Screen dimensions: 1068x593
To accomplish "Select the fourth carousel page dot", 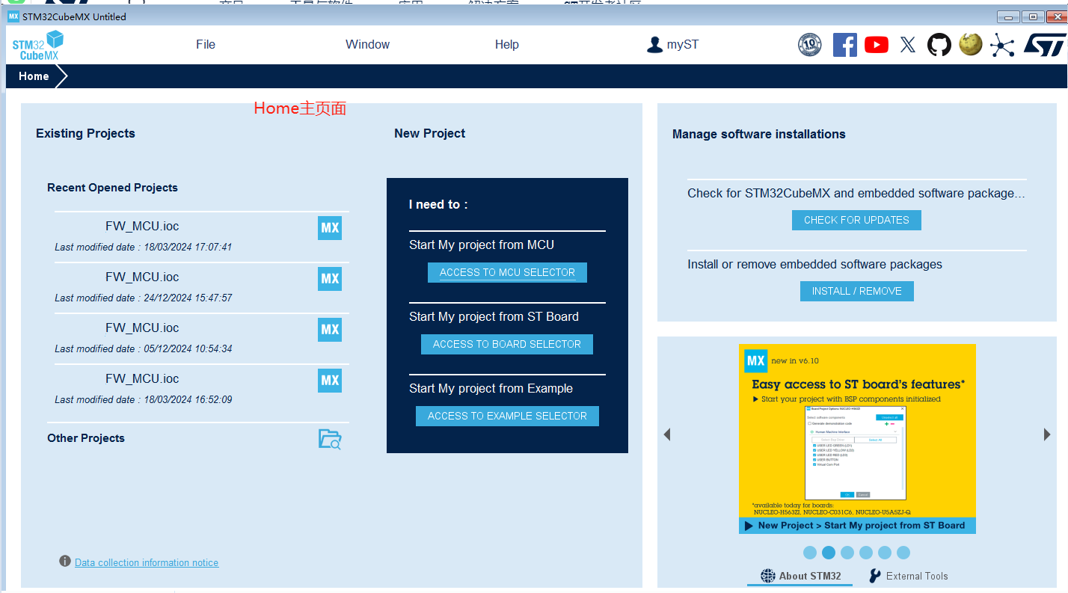I will tap(866, 553).
